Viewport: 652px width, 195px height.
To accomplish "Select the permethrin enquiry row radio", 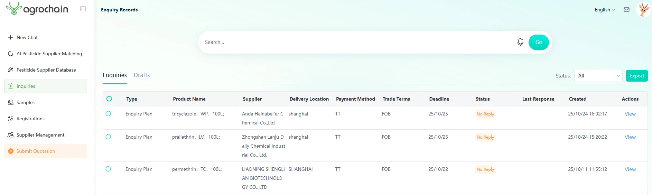I will pos(108,169).
